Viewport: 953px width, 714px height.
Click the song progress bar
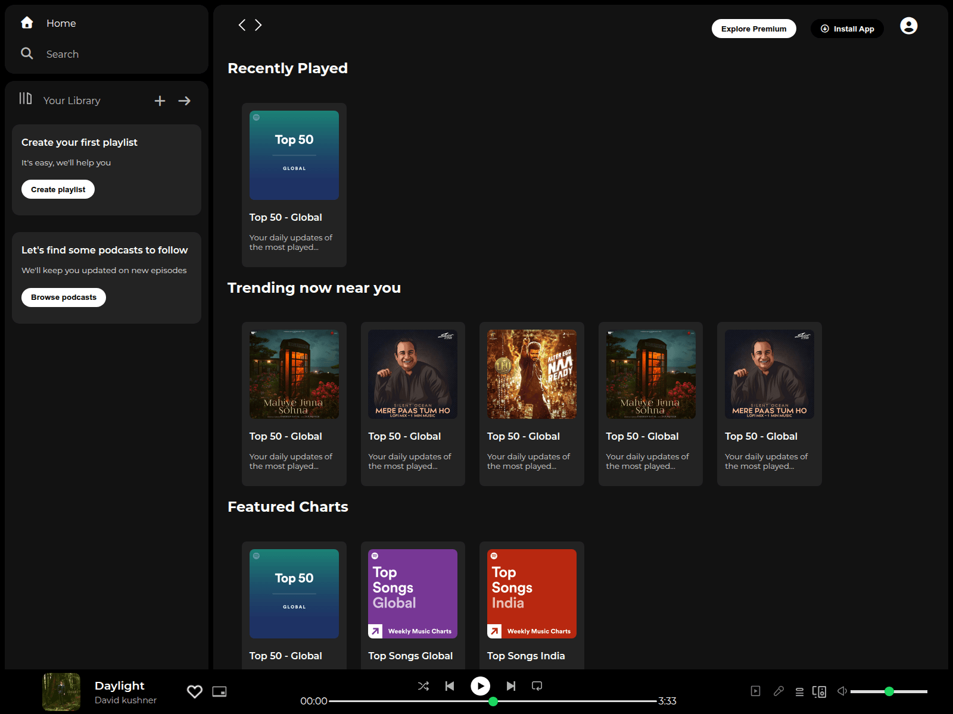[x=493, y=701]
